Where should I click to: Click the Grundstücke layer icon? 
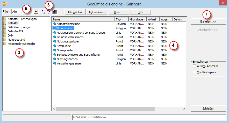54,28
